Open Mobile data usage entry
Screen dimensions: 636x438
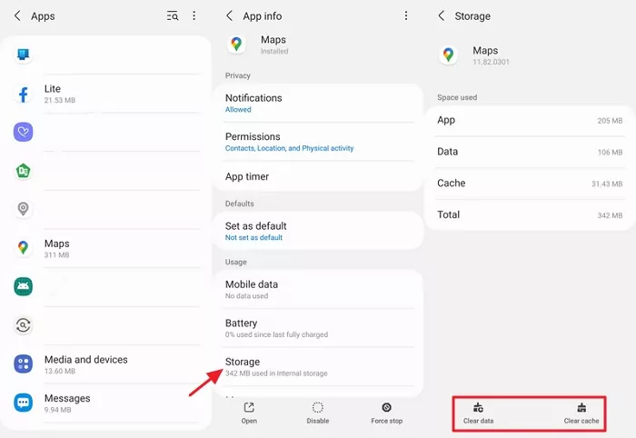tap(322, 289)
